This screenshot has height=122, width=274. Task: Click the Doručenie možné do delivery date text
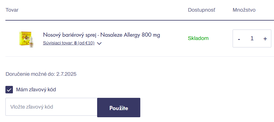(x=41, y=74)
